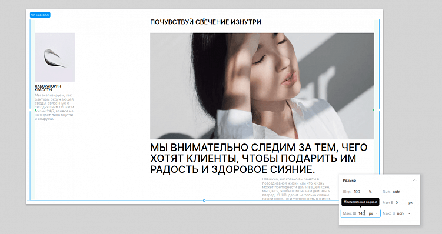Select the blue Container label tag
This screenshot has width=442, height=234.
40,15
